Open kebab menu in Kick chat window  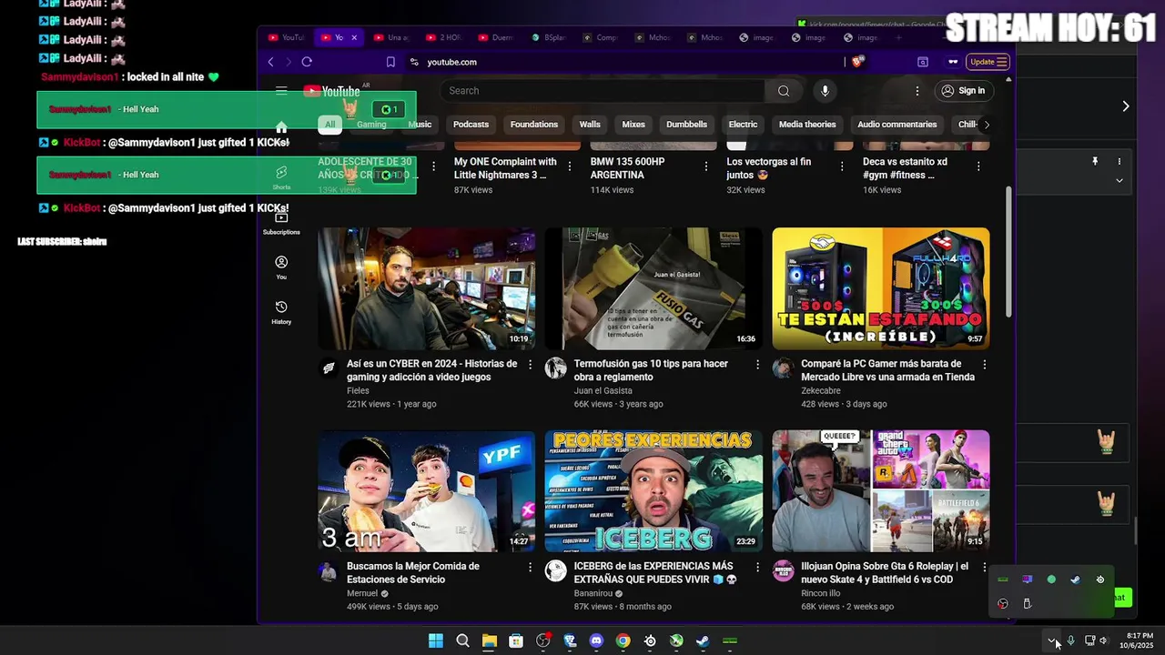point(1119,161)
